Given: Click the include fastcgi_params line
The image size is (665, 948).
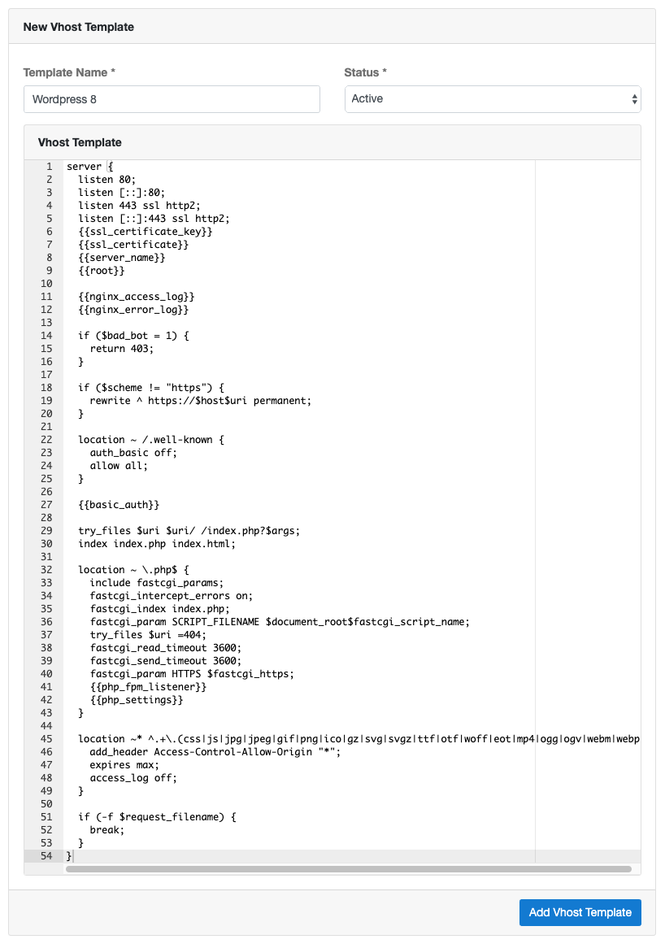Looking at the screenshot, I should click(157, 583).
